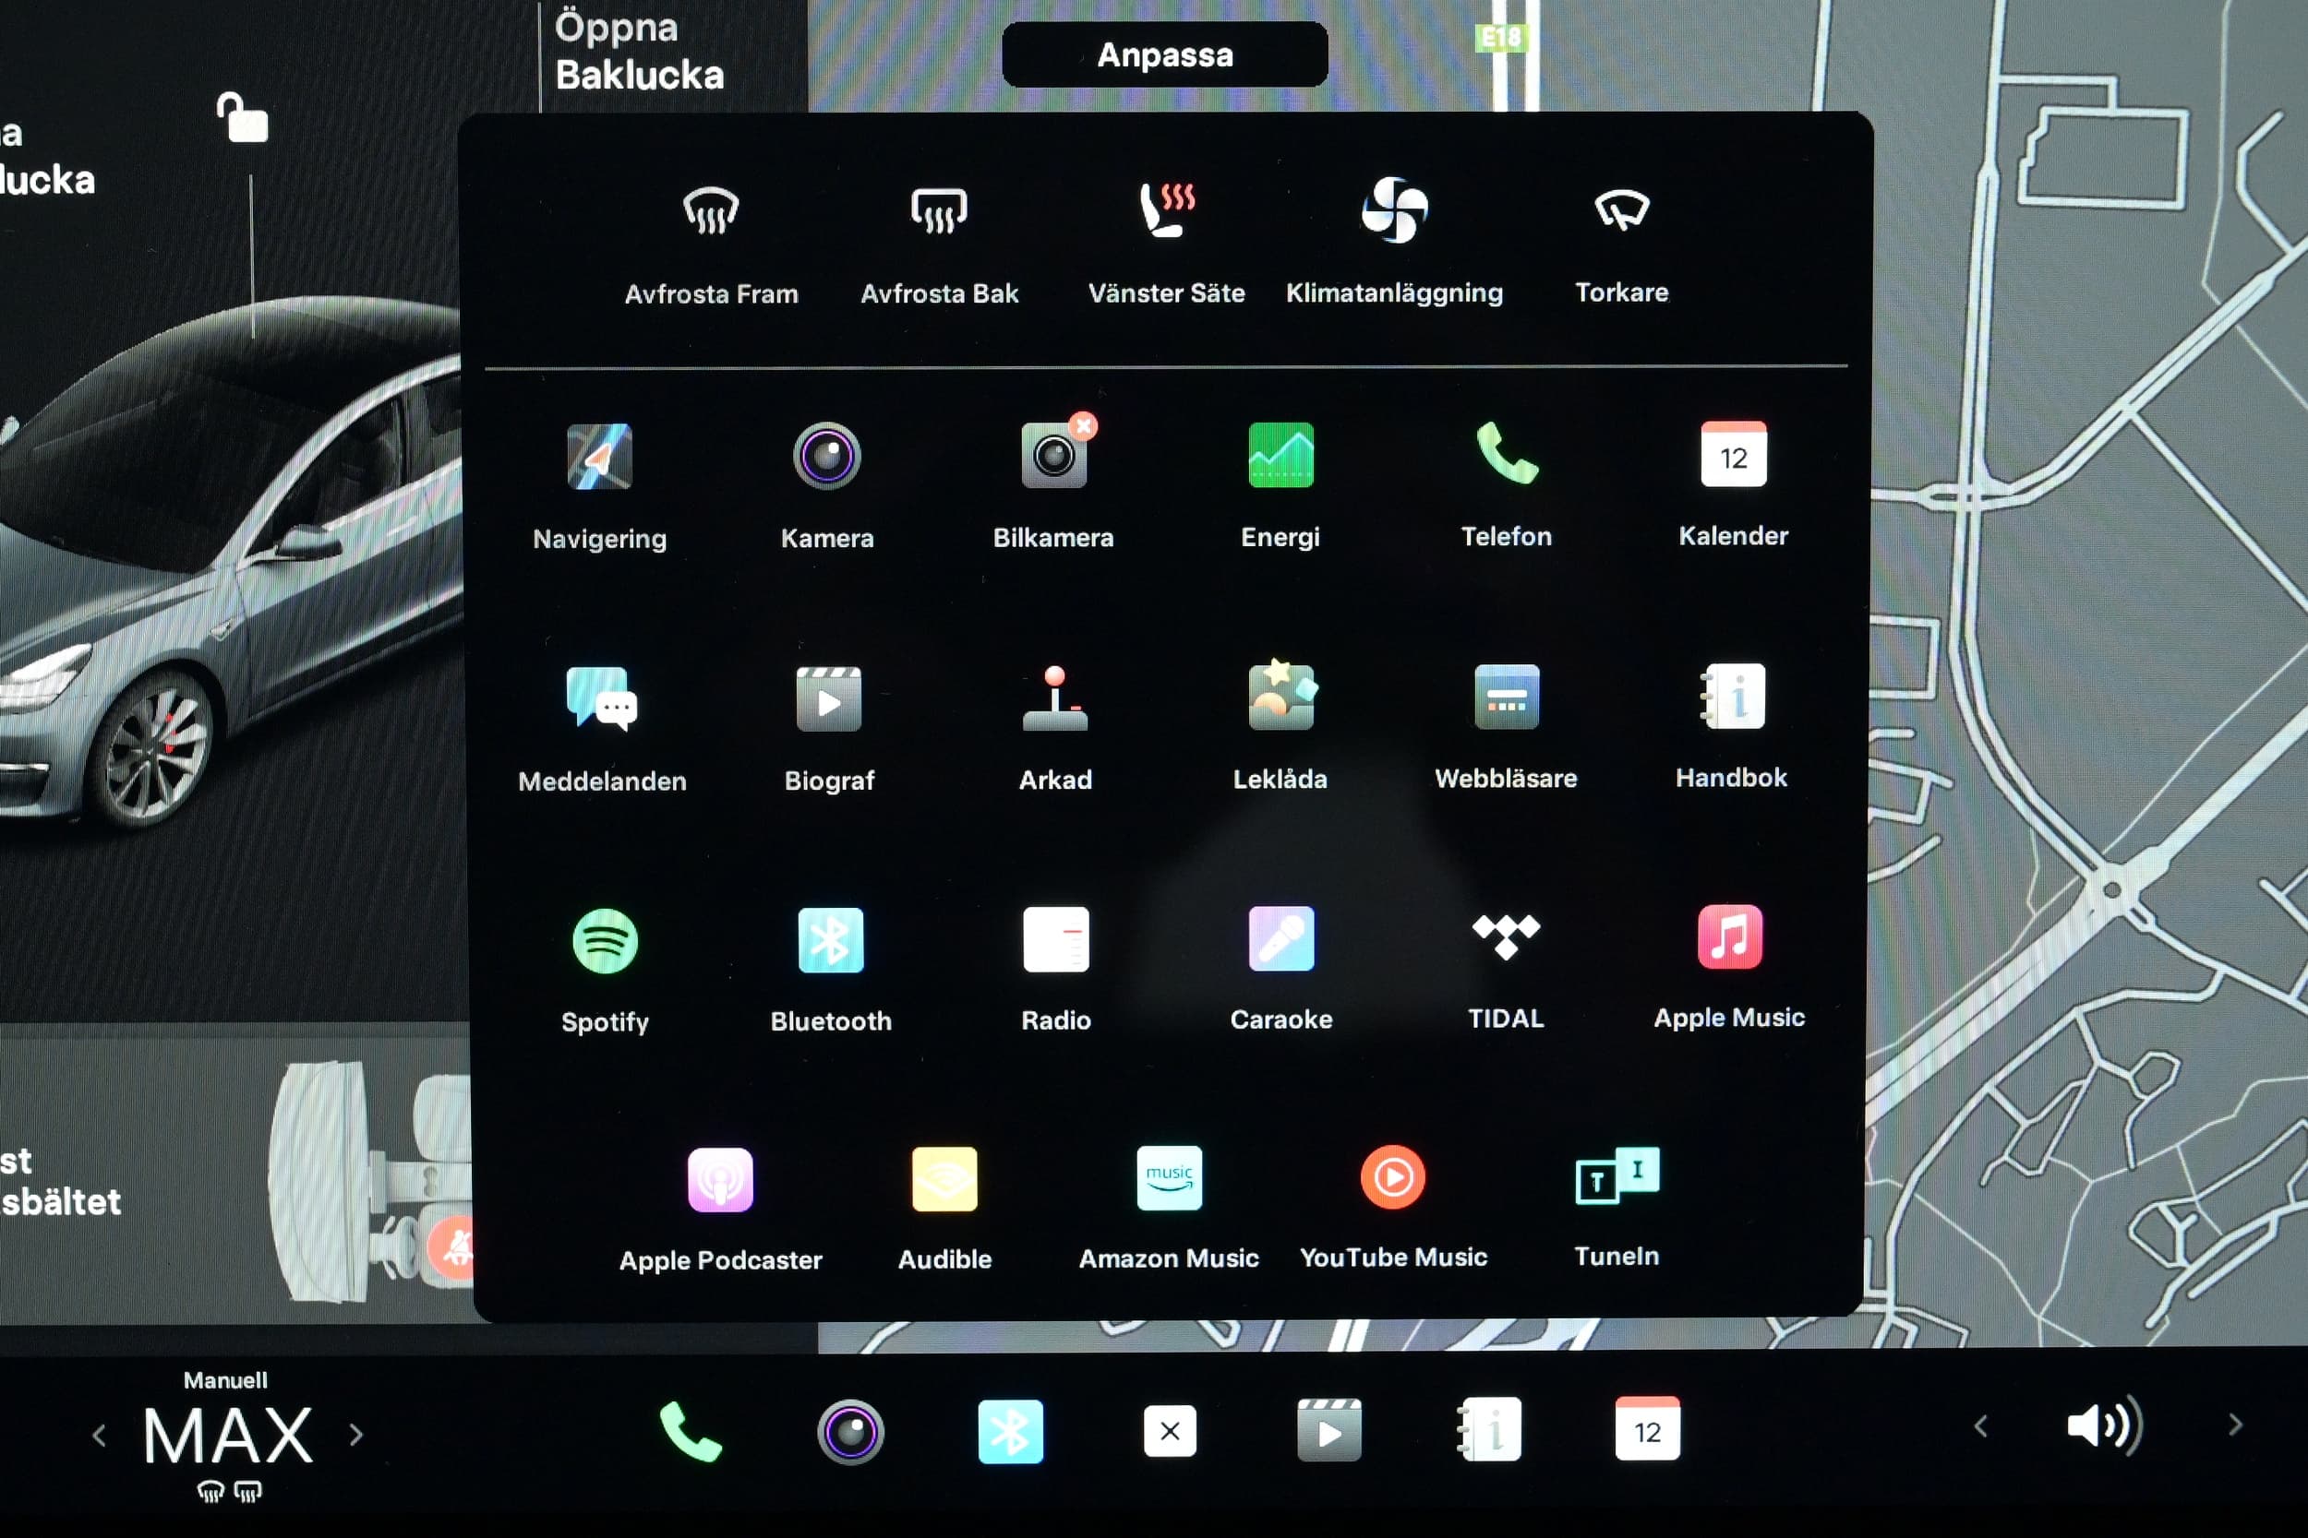Screen dimensions: 2308x1538
Task: Tap the phone icon in the bottom dock
Action: pyautogui.click(x=691, y=1432)
